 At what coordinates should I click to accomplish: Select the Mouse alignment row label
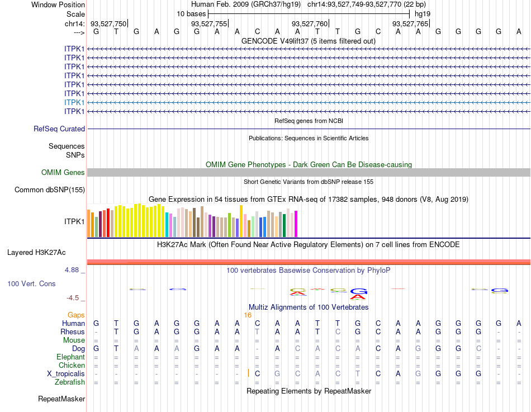[x=74, y=340]
